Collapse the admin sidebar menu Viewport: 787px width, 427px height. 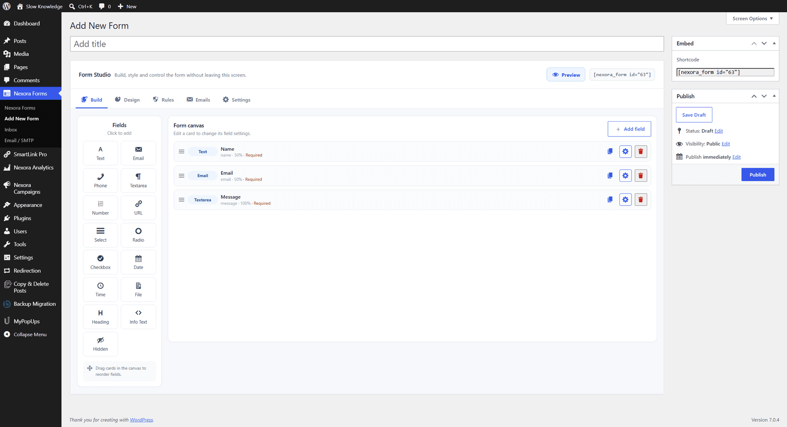(x=30, y=334)
